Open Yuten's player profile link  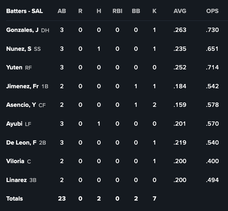pos(14,67)
